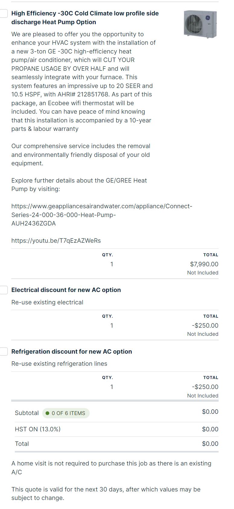Click "Not Included" under the $7,990.00 price
Screen dimensions: 234x509
pyautogui.click(x=203, y=273)
